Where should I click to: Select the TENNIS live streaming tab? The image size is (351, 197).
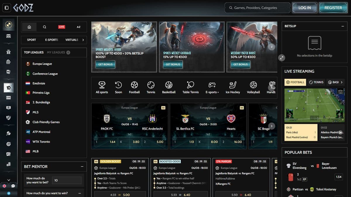316,82
